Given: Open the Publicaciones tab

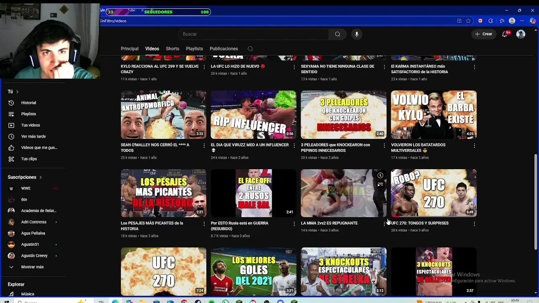Looking at the screenshot, I should pos(224,49).
